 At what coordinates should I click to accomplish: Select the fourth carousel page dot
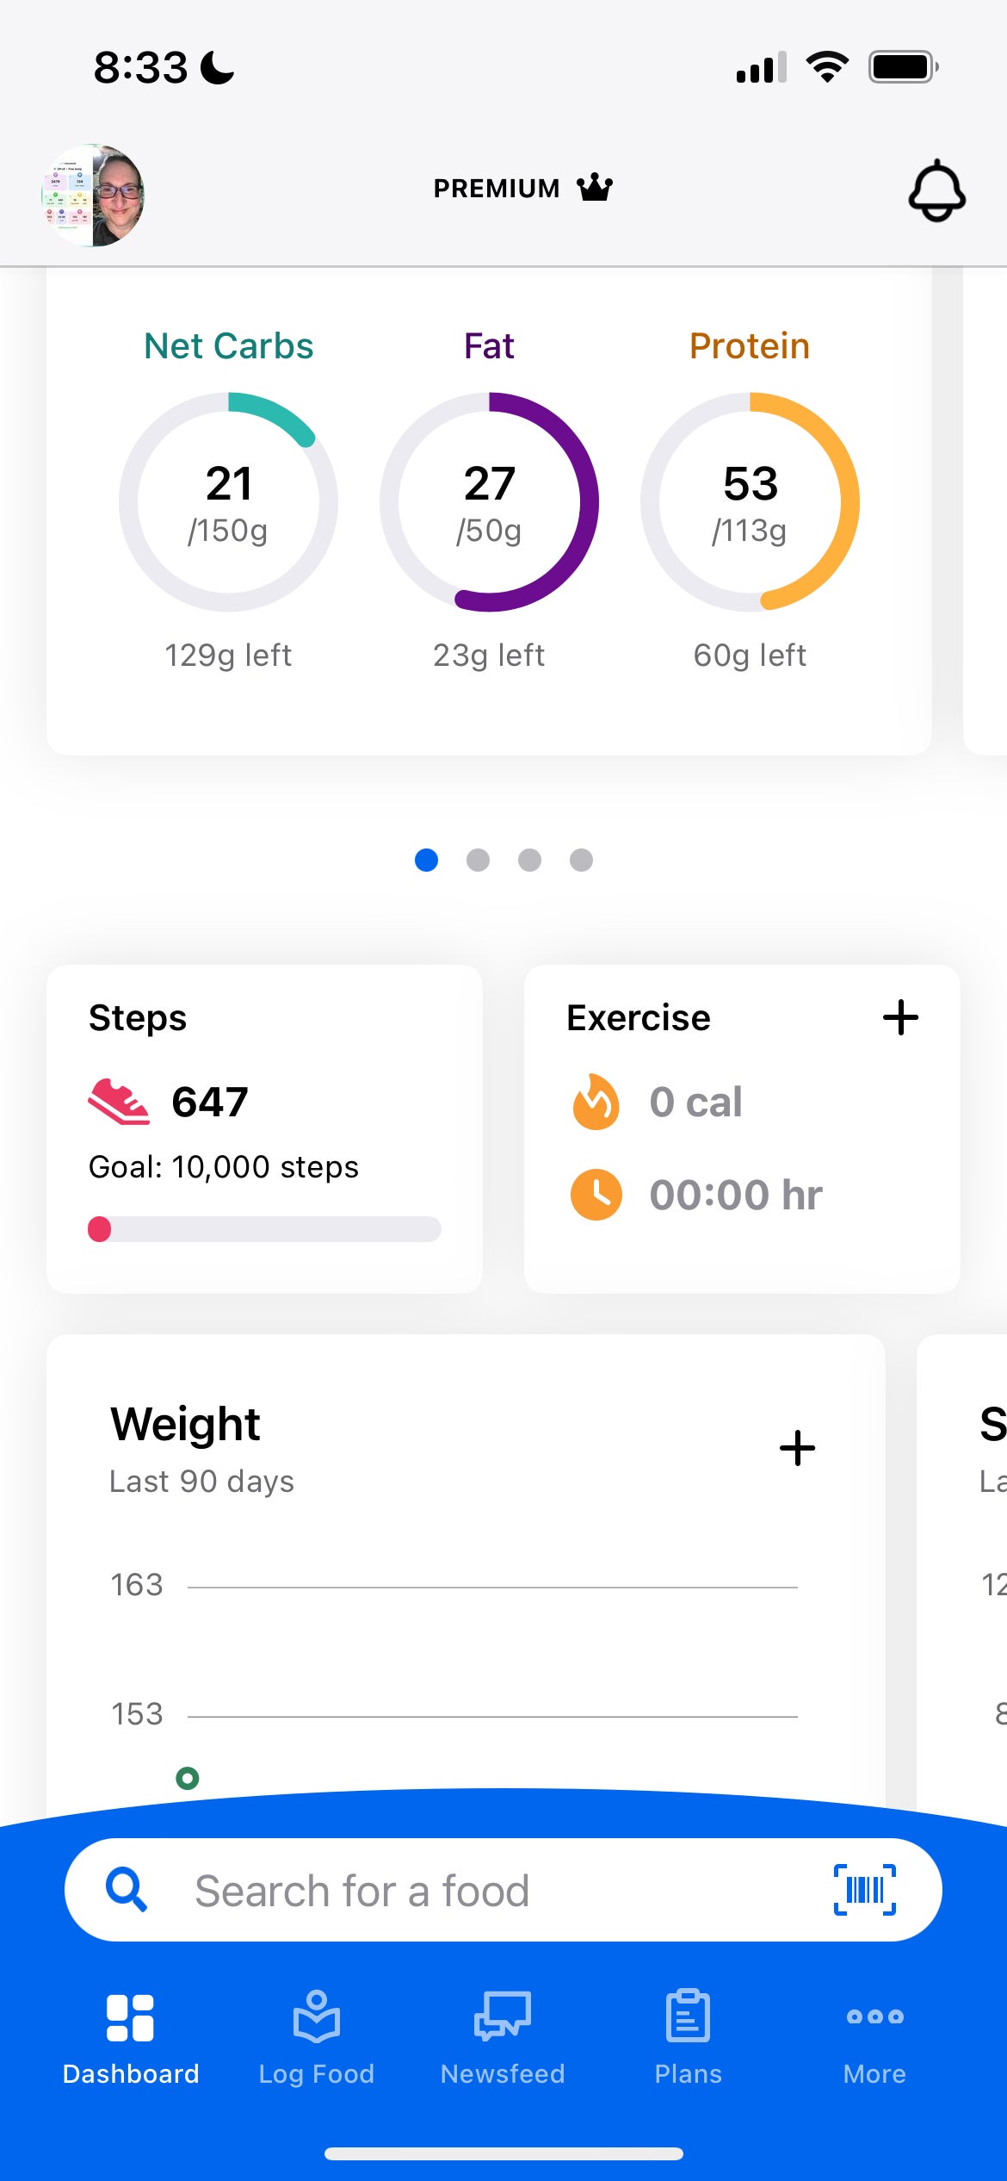[581, 860]
